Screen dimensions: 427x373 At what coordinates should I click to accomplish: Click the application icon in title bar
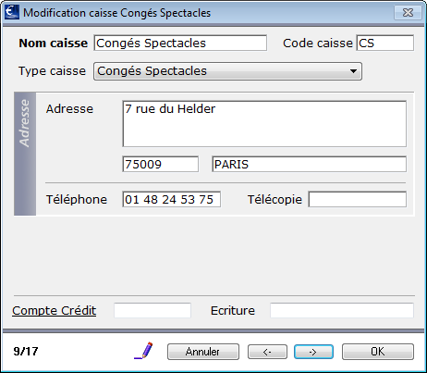click(12, 12)
